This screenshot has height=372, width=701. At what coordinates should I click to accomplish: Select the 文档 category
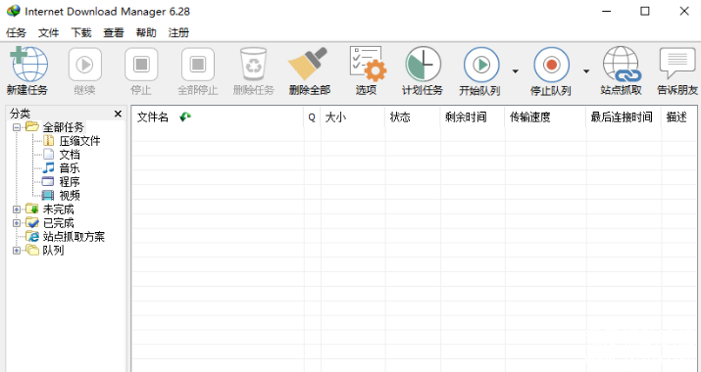coord(70,155)
